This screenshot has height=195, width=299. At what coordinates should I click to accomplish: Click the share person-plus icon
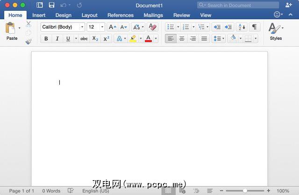[x=289, y=5]
